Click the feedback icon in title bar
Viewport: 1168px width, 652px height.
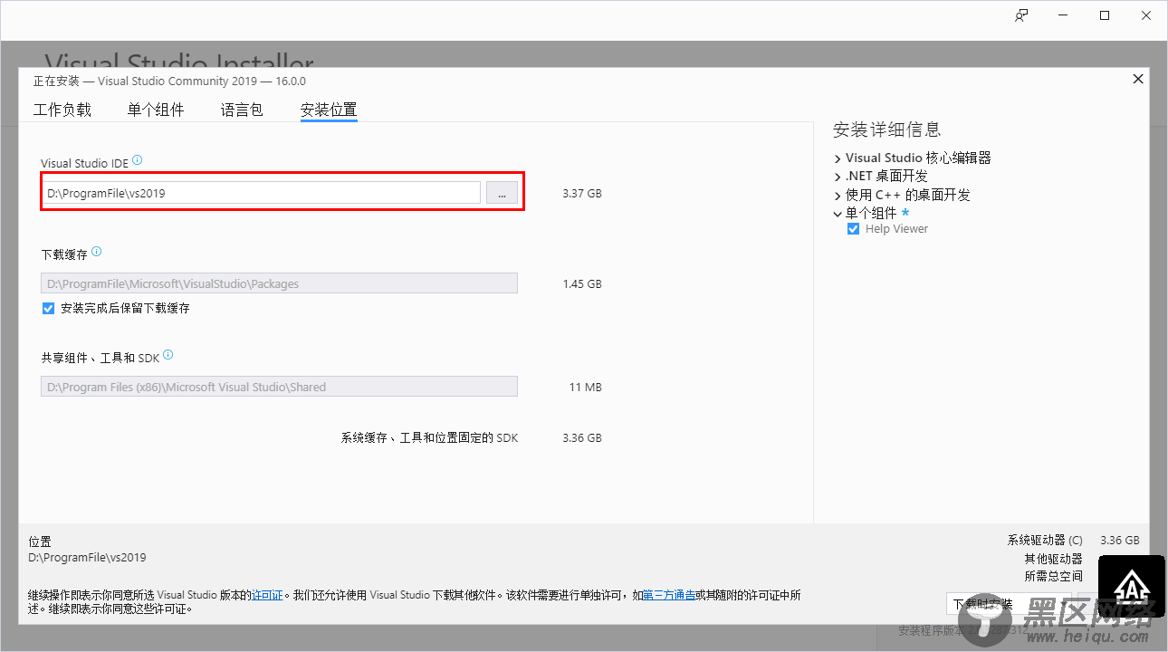click(1021, 15)
